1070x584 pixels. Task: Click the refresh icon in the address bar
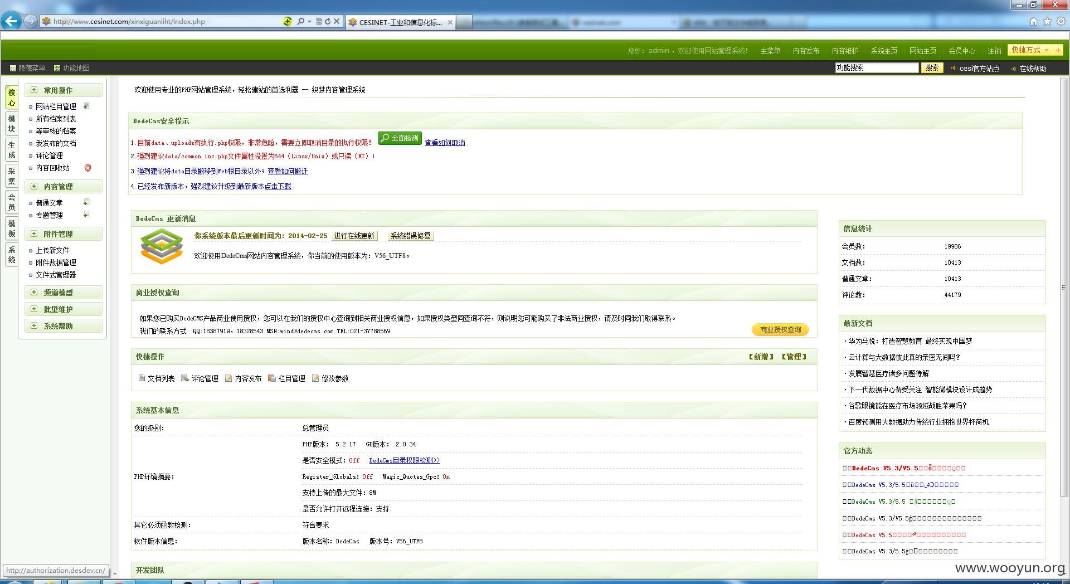328,21
